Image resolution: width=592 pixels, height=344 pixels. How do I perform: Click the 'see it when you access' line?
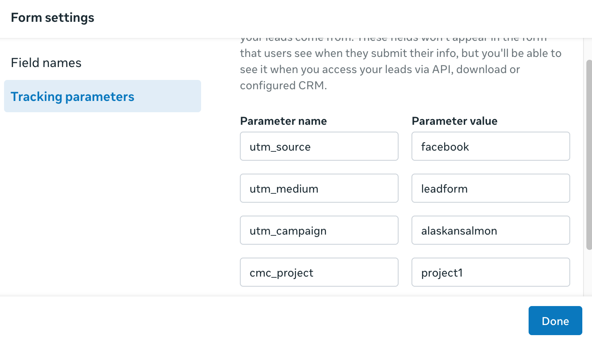point(380,69)
